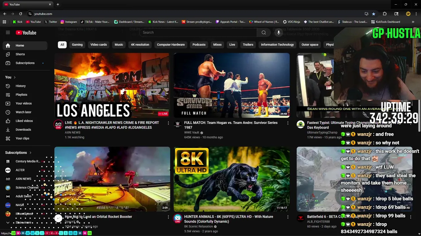Open options menu for Hunter Animals 8K video
This screenshot has width=421, height=236.
coord(287,217)
